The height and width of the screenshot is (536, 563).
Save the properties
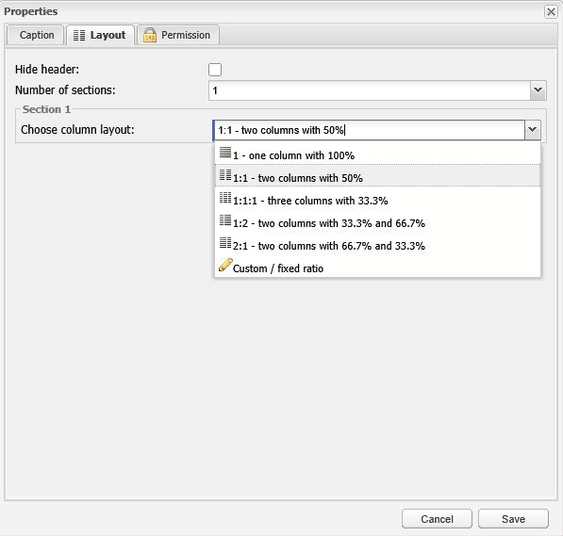click(513, 519)
